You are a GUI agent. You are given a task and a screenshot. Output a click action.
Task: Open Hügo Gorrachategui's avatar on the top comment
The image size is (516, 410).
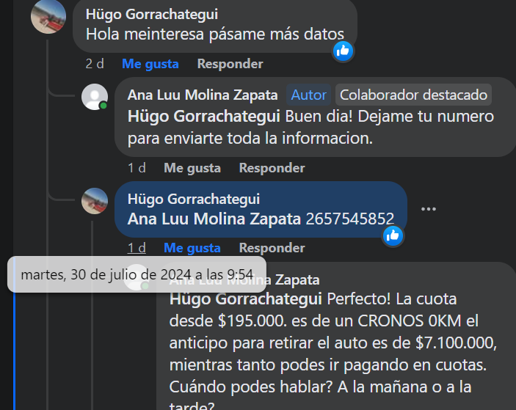pyautogui.click(x=48, y=16)
